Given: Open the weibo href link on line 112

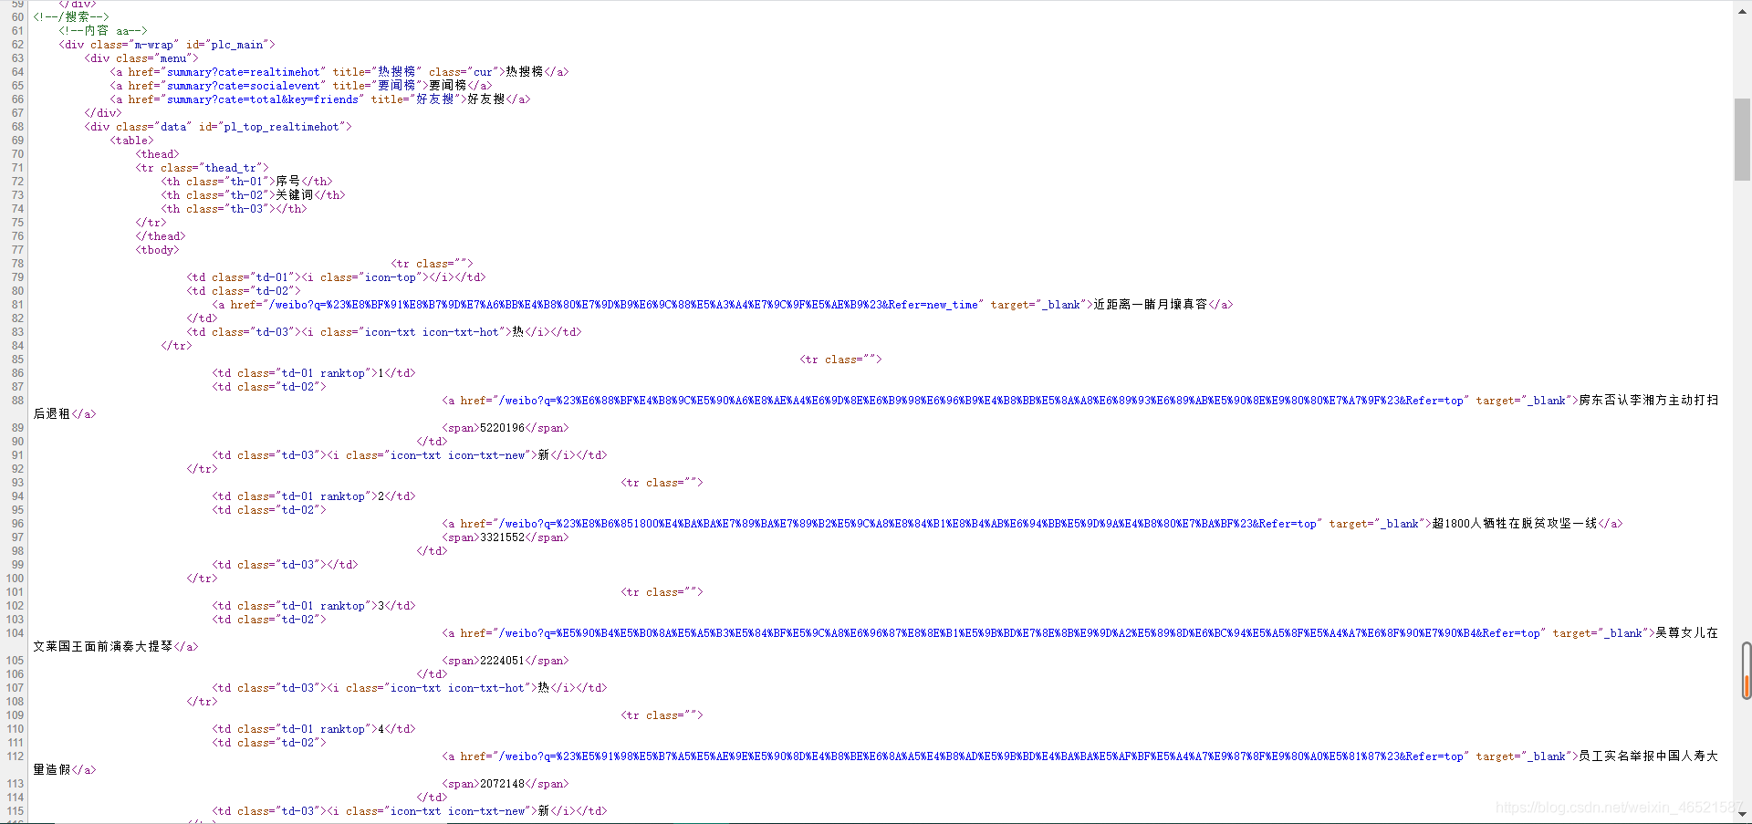Looking at the screenshot, I should pyautogui.click(x=981, y=756).
